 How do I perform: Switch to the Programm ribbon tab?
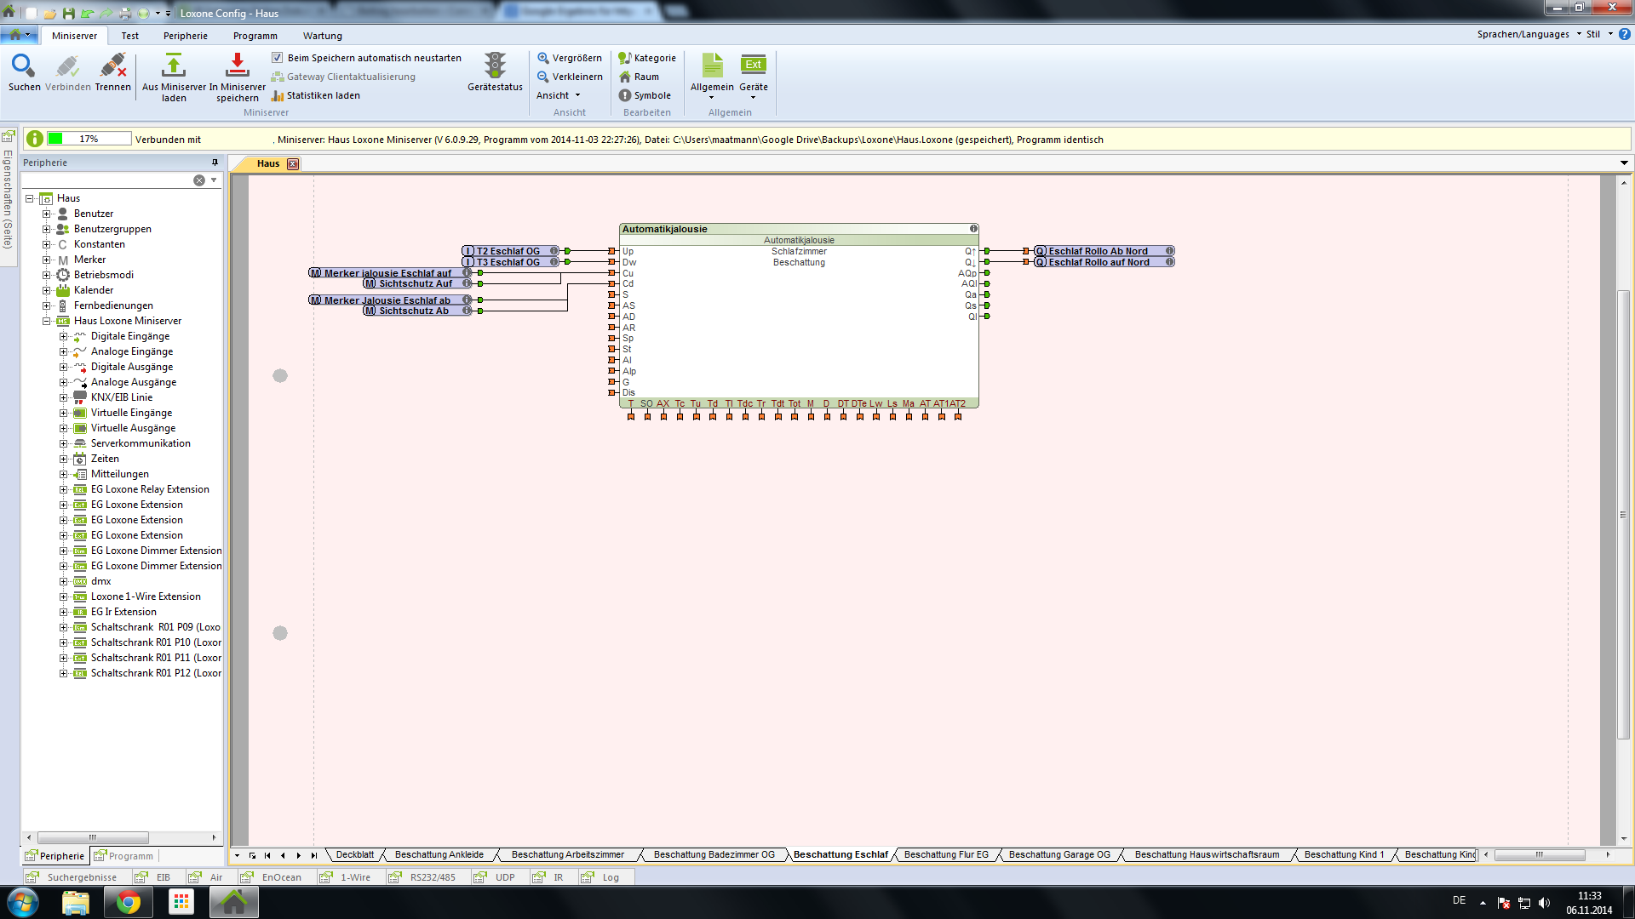pos(255,36)
